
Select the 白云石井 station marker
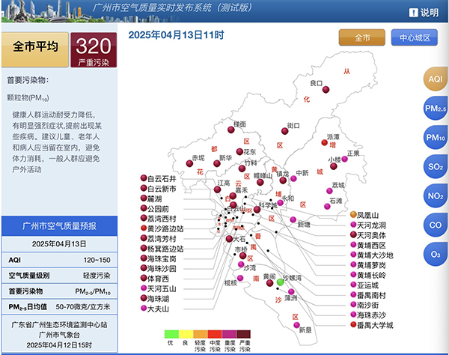143,179
